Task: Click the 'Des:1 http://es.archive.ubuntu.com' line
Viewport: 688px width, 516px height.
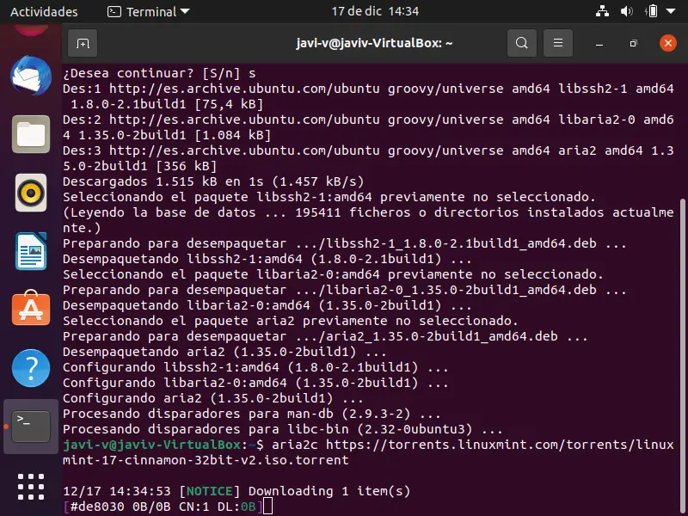Action: [x=369, y=96]
